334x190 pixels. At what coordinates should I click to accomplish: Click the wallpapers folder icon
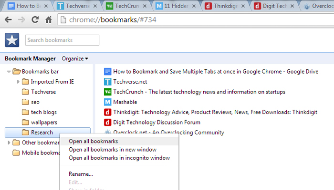[x=25, y=123]
